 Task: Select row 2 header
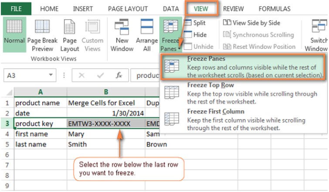(7, 113)
